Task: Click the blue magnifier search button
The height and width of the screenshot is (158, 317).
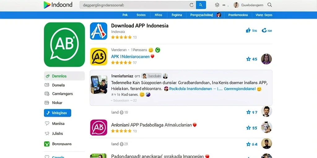Action: tap(201, 5)
